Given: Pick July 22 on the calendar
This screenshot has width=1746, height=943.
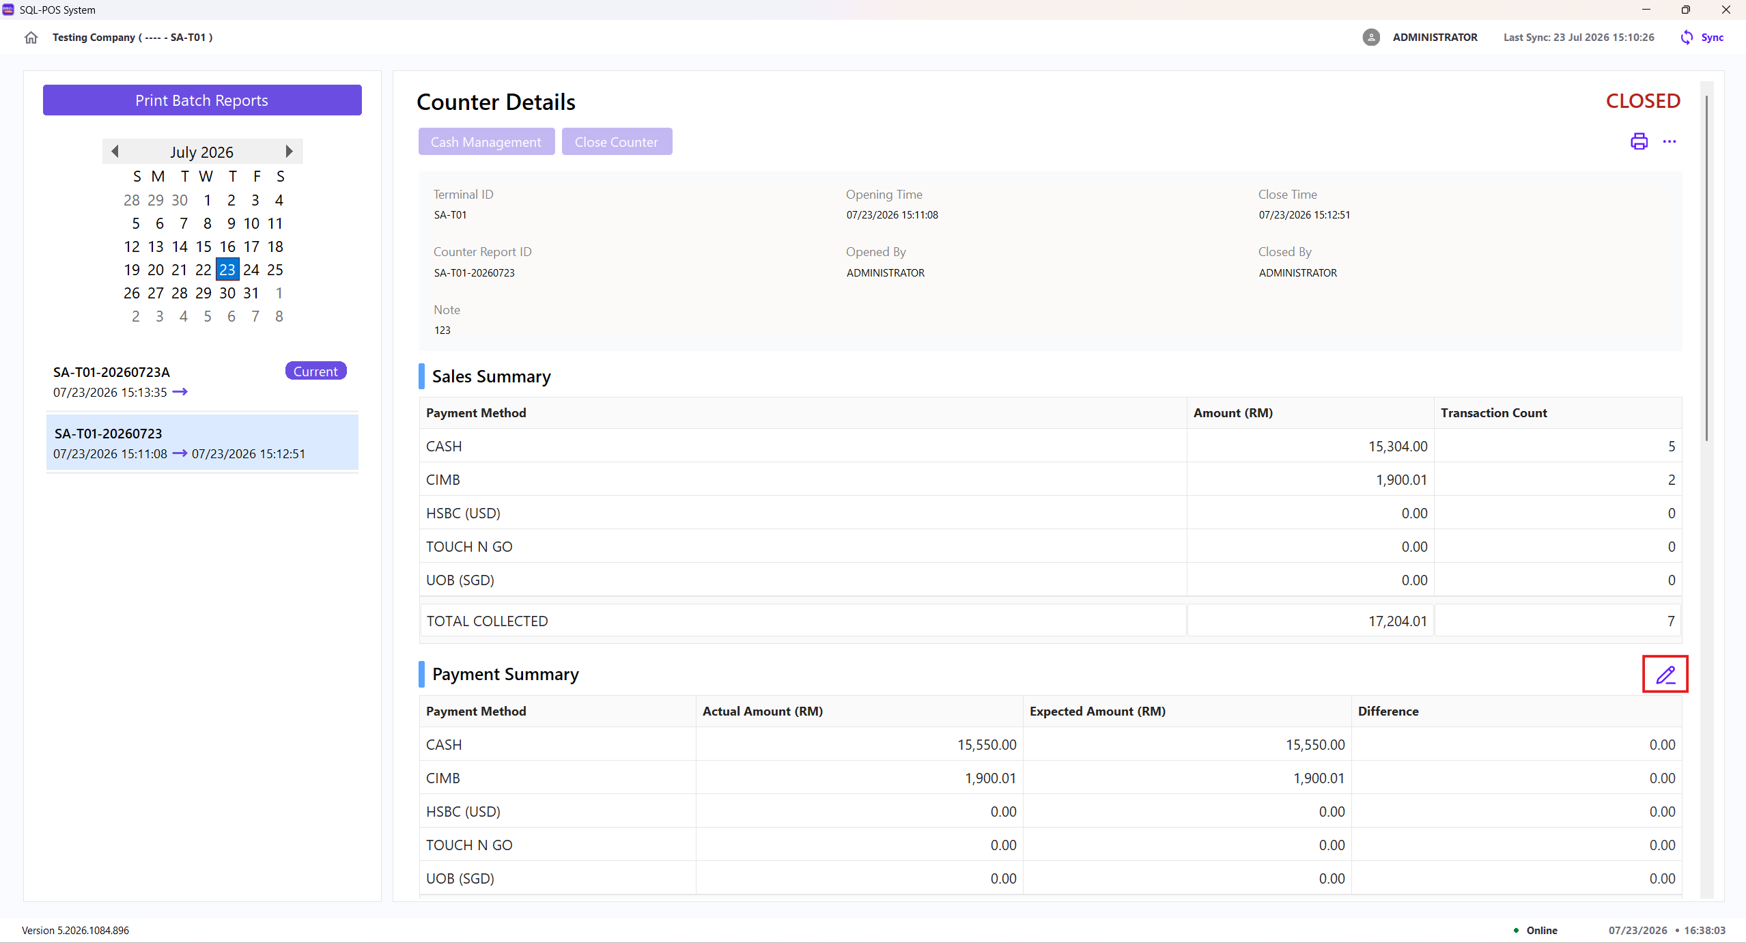Looking at the screenshot, I should 203,270.
